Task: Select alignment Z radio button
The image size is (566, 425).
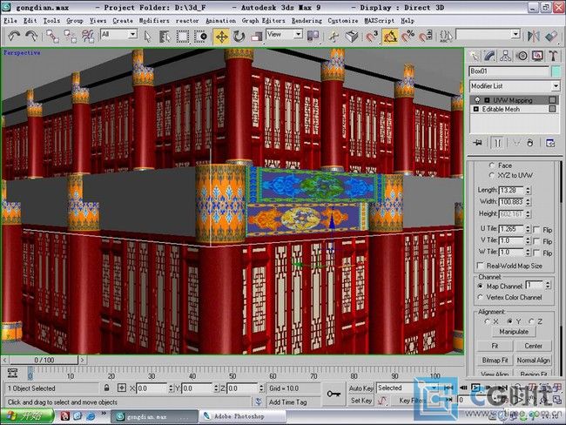Action: point(531,321)
